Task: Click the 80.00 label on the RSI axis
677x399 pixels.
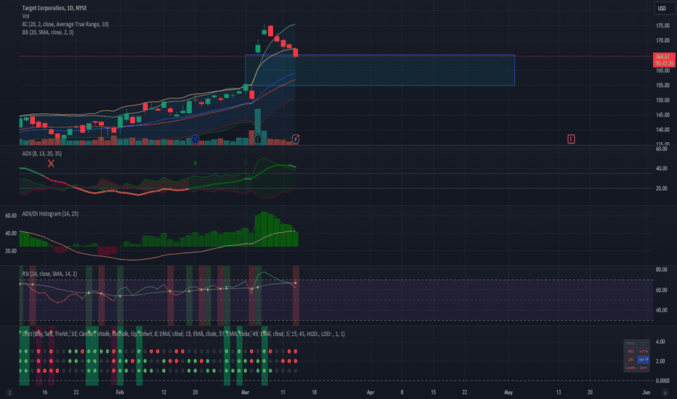Action: point(662,270)
